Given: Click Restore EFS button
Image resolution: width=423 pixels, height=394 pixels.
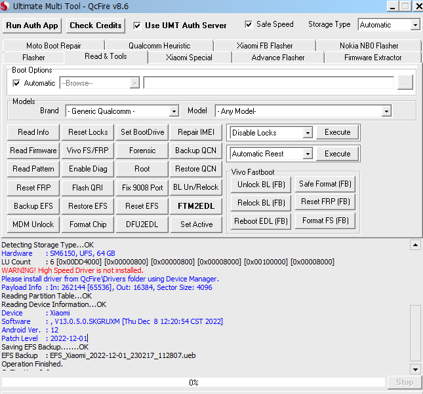Looking at the screenshot, I should point(88,206).
